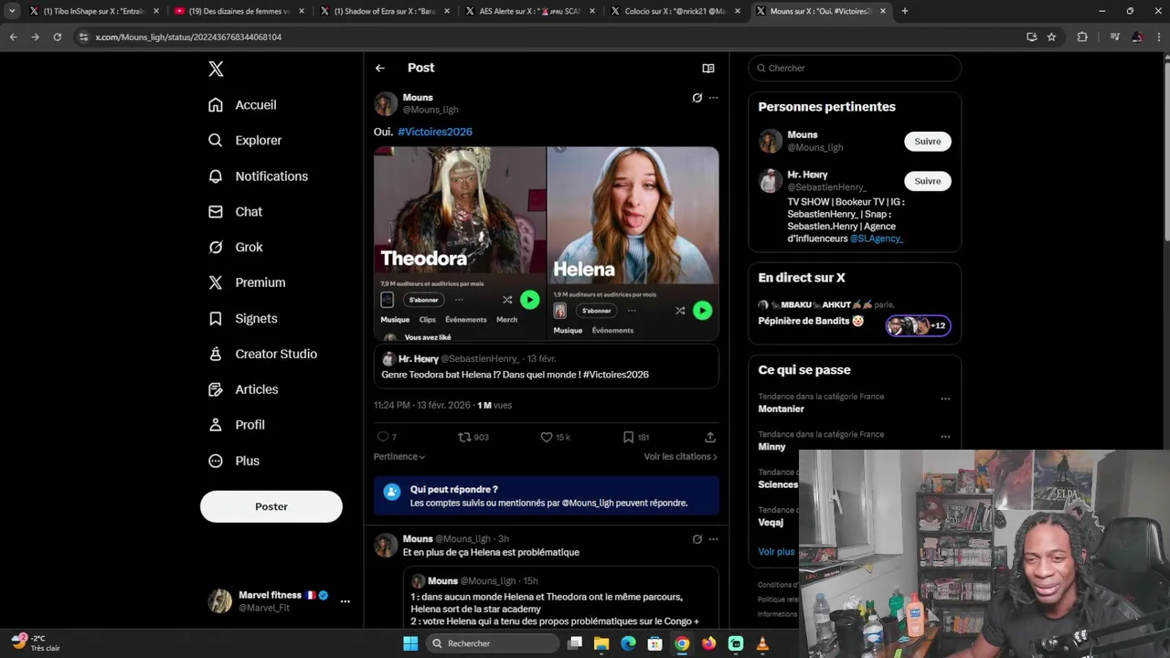The height and width of the screenshot is (658, 1170).
Task: Switch to YouTube Des dizaines de femmes tab
Action: click(x=239, y=11)
